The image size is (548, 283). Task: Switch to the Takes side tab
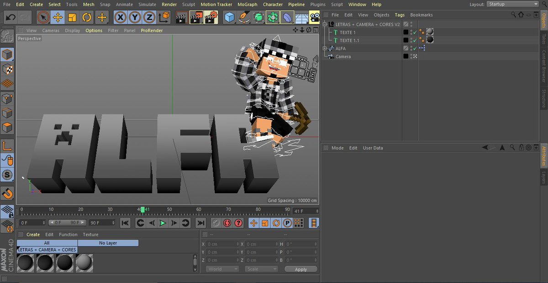(543, 39)
